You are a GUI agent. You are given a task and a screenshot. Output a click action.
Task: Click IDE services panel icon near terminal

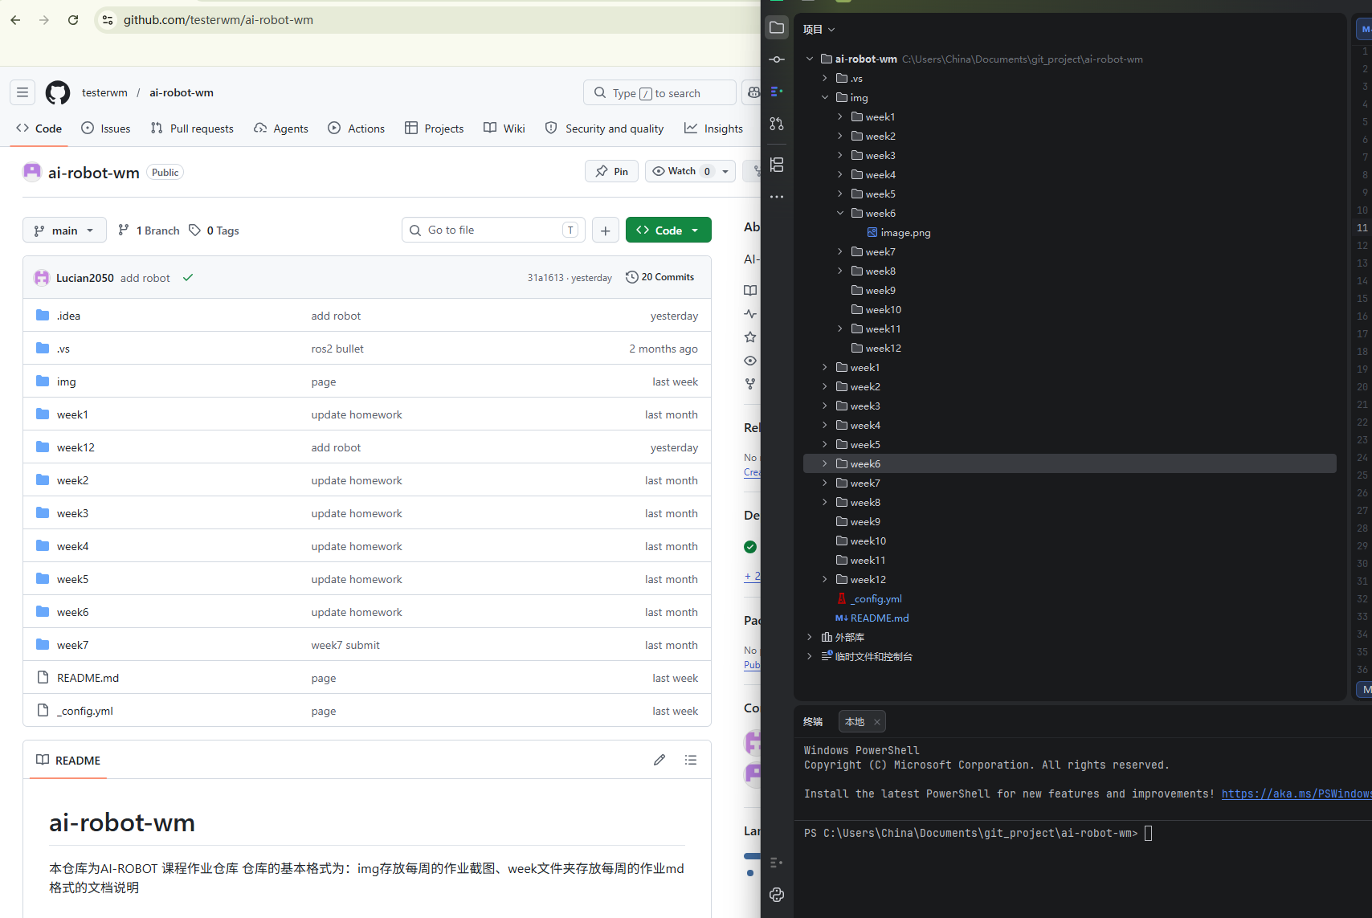click(777, 863)
